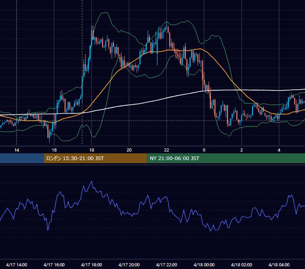Image resolution: width=305 pixels, height=269 pixels.
Task: Click the tall blue candle at 18:00
Action: click(x=91, y=35)
